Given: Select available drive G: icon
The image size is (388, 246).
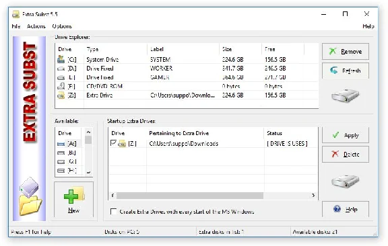Looking at the screenshot, I should 61,162.
